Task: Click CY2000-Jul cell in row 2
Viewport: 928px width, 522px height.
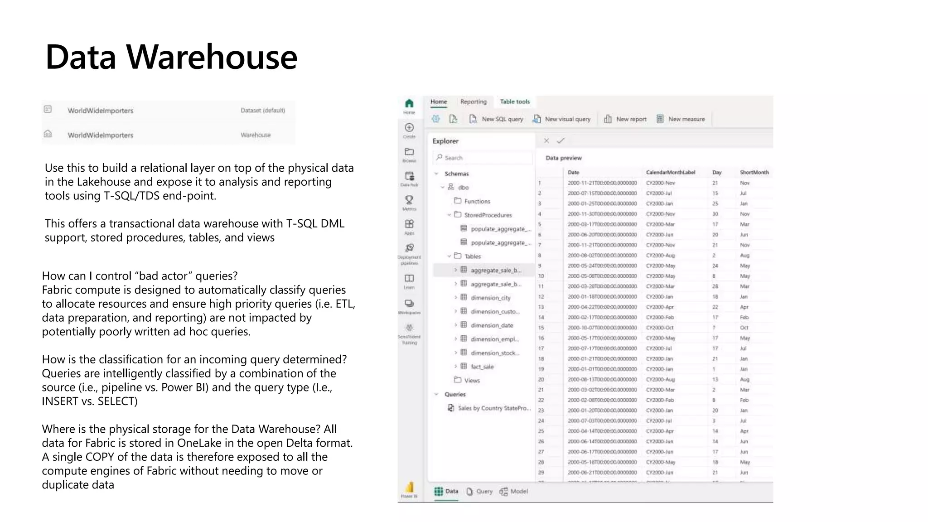Action: coord(659,193)
